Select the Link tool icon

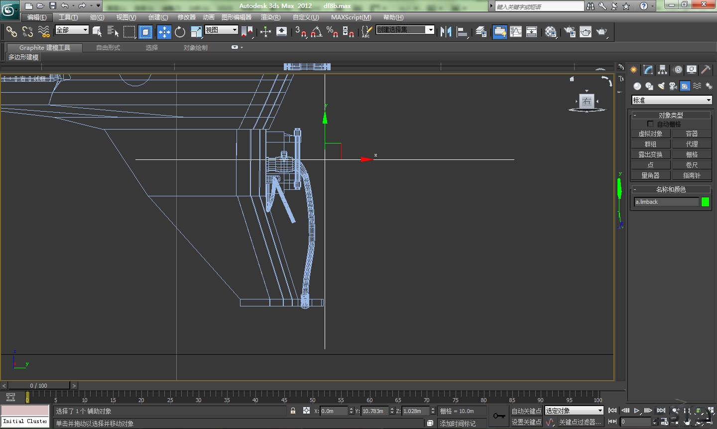click(11, 32)
